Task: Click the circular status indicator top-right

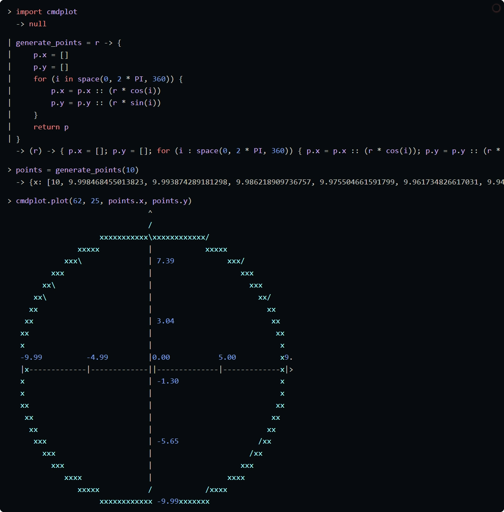Action: 496,8
